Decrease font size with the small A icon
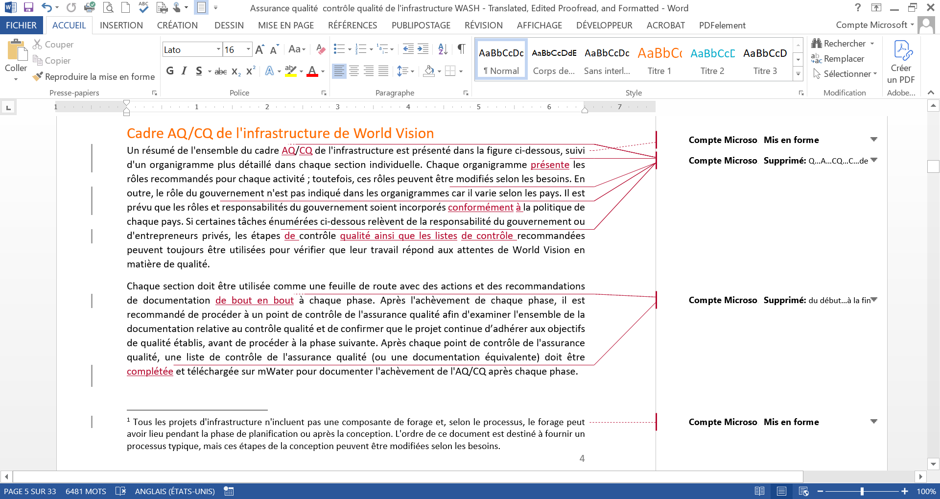This screenshot has width=940, height=499. (x=274, y=49)
